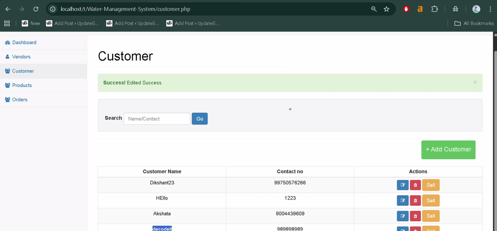
Task: Select contact number 989898989
Action: click(290, 229)
